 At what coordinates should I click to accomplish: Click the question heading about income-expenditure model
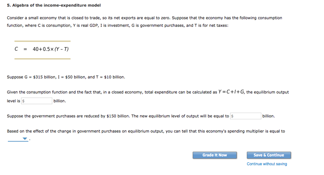54,5
